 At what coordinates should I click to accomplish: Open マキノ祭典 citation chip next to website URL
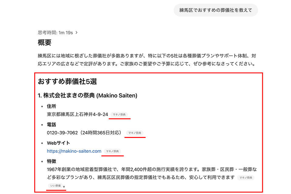coord(112,151)
